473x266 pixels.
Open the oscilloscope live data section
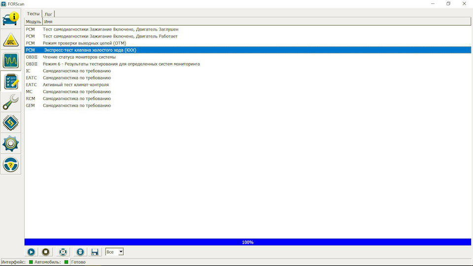point(10,61)
